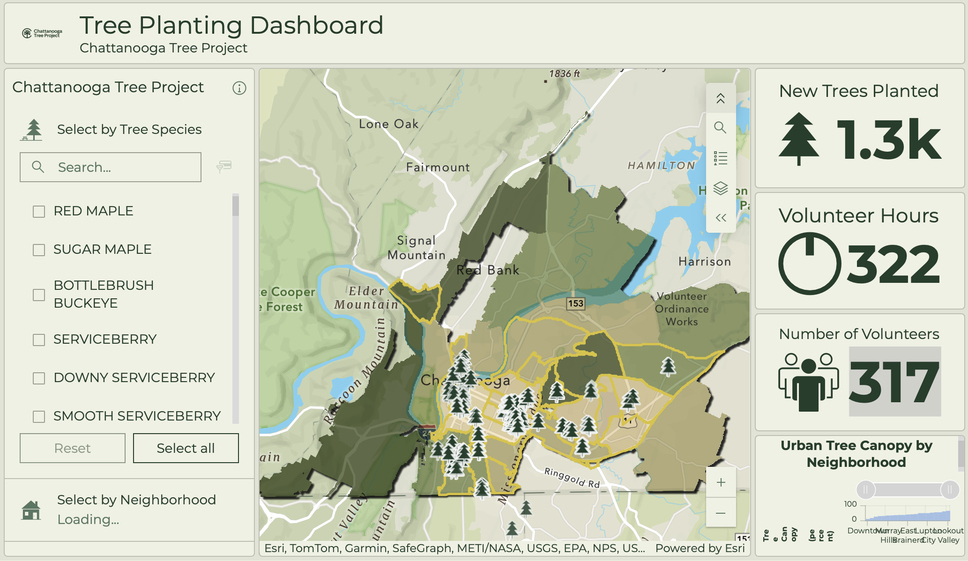Click the filter icon next to the search box
Viewport: 968px width, 561px height.
tap(224, 166)
